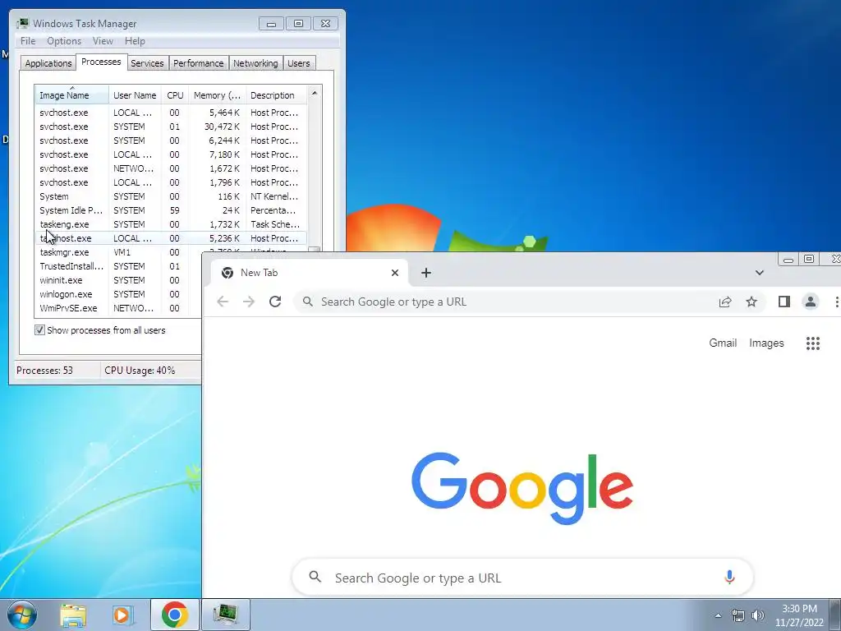Switch to the Services tab

tap(147, 62)
